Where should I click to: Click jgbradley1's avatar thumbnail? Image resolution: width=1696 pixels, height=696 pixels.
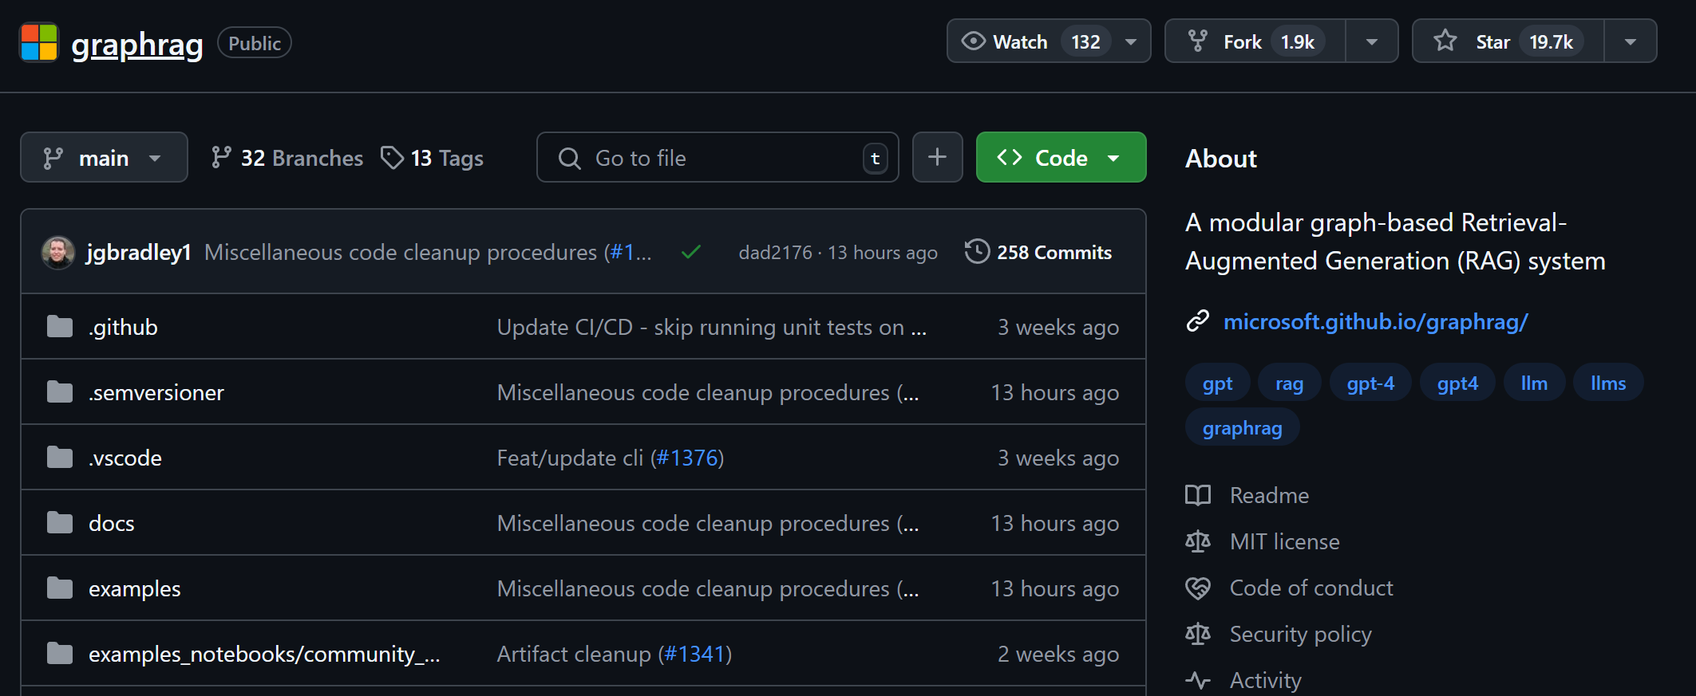click(58, 253)
